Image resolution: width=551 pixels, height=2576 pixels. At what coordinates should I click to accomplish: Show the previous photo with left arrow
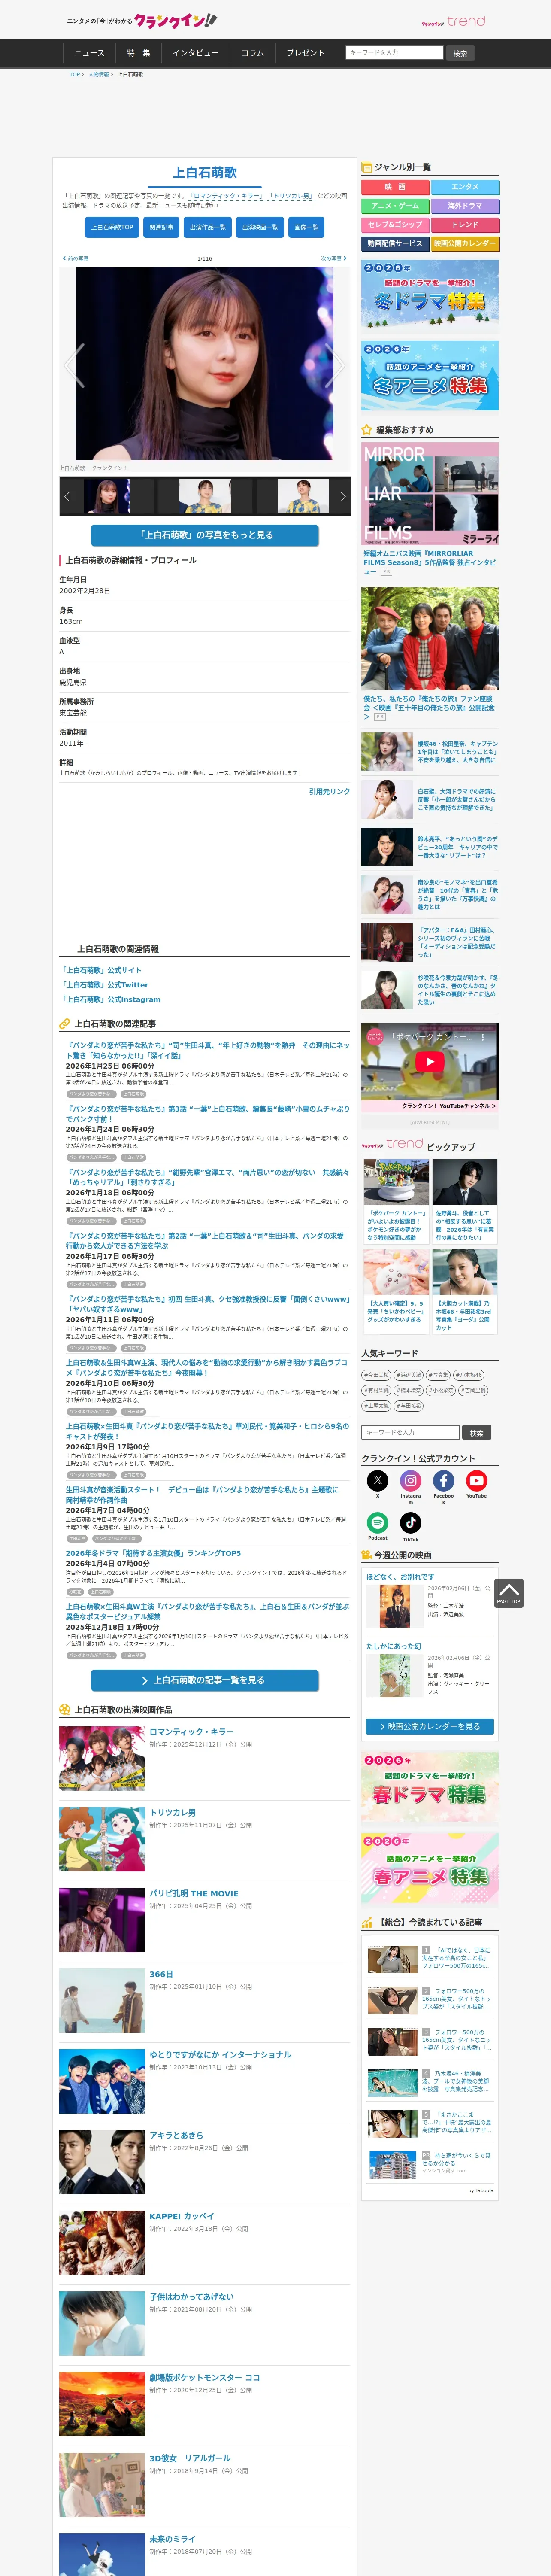coord(74,365)
